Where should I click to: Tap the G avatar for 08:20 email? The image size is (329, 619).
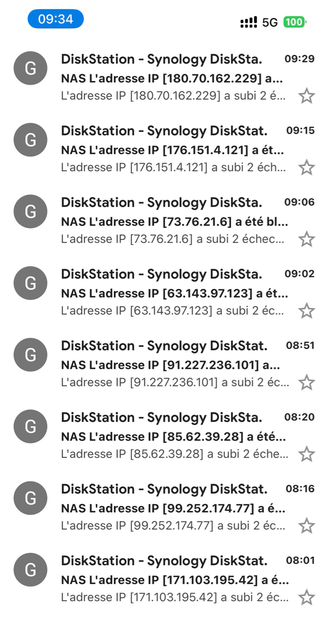[30, 427]
